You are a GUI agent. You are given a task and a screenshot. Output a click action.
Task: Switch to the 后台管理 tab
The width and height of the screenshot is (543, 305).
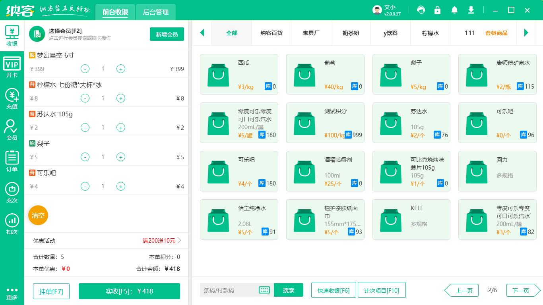[155, 12]
